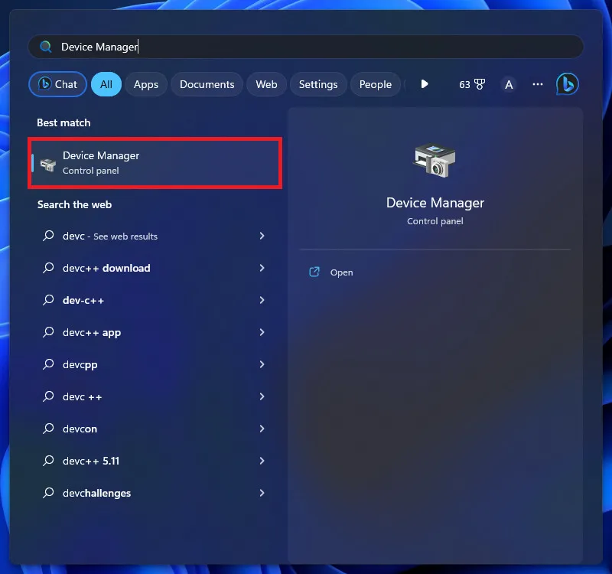The width and height of the screenshot is (612, 574).
Task: Expand the devc++ app chevron
Action: point(262,332)
